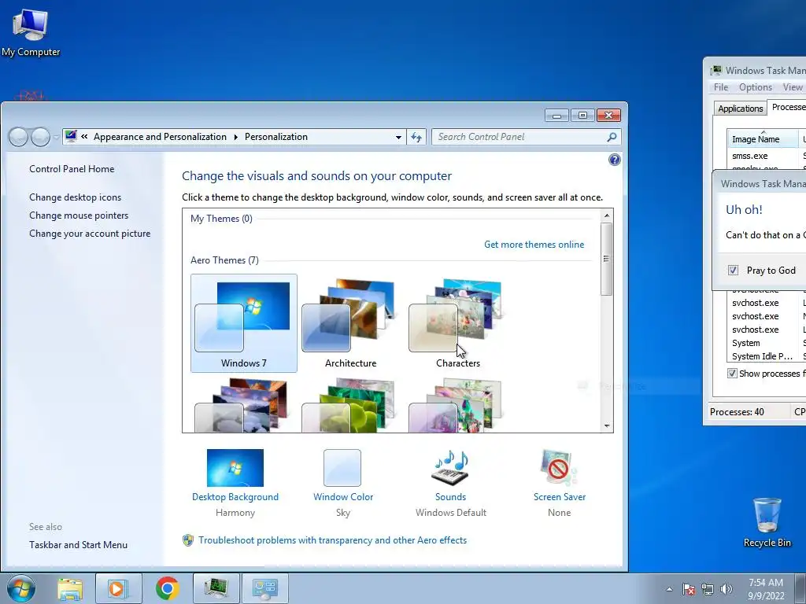Select the System Idle Process row
This screenshot has width=806, height=604.
click(x=767, y=356)
